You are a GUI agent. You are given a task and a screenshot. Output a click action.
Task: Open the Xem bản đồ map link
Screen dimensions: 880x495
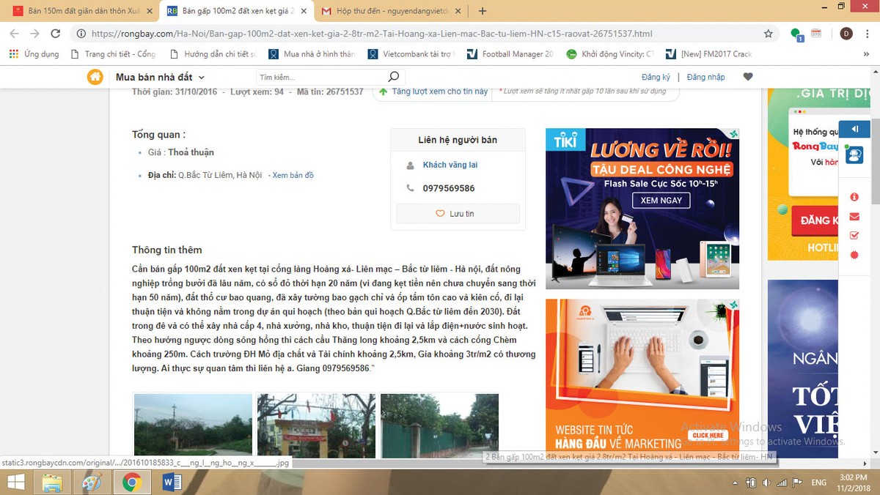pyautogui.click(x=293, y=176)
